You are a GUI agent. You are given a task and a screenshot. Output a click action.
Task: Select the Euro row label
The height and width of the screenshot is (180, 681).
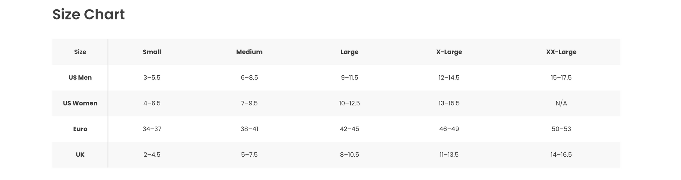[x=80, y=129]
